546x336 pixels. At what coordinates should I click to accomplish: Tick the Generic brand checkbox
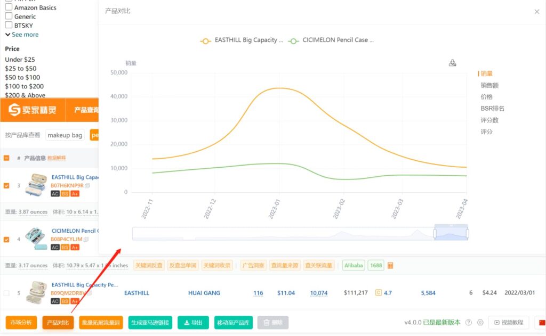coord(9,16)
